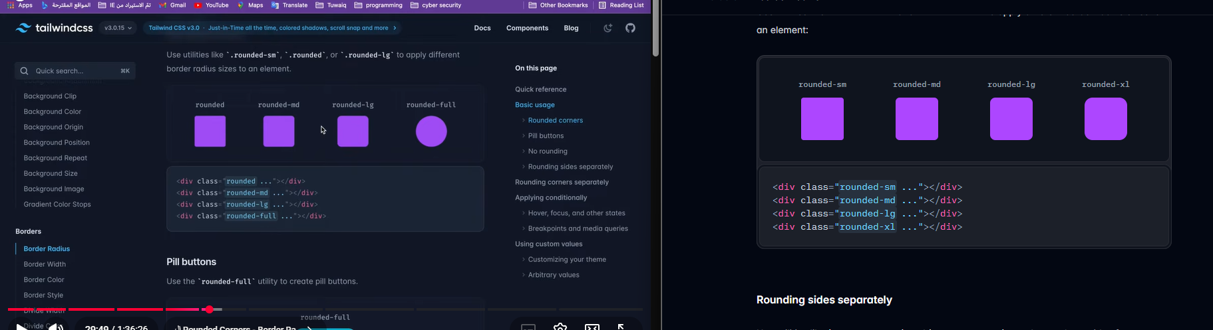The image size is (1213, 330).
Task: Click Rounding sides separately heading in right window
Action: pyautogui.click(x=824, y=300)
